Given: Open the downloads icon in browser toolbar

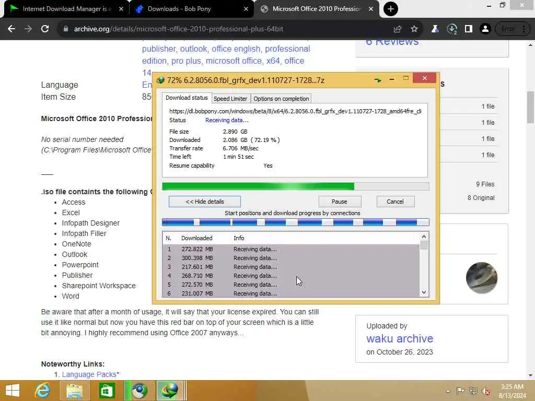Looking at the screenshot, I should click(452, 29).
